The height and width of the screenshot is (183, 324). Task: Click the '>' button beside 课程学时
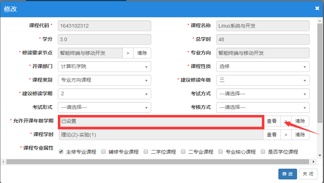(x=286, y=135)
